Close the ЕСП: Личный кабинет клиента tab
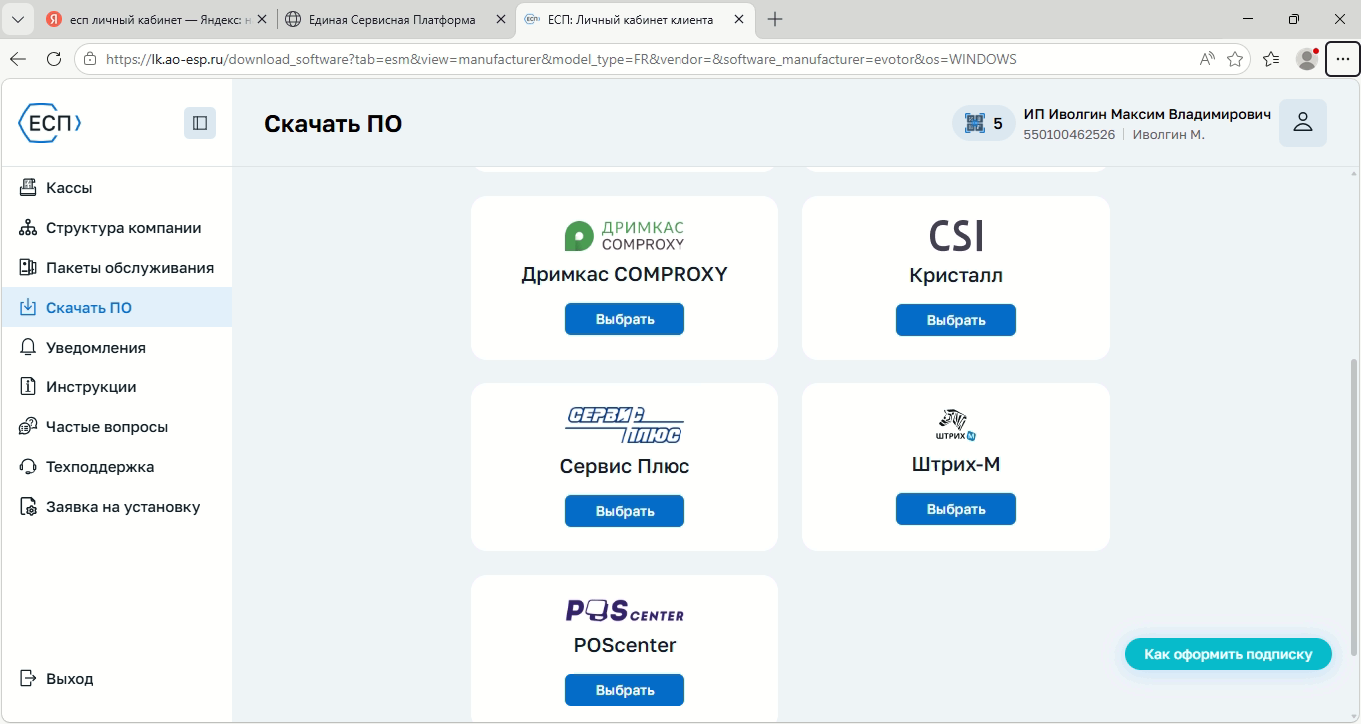This screenshot has height=724, width=1361. [x=740, y=20]
